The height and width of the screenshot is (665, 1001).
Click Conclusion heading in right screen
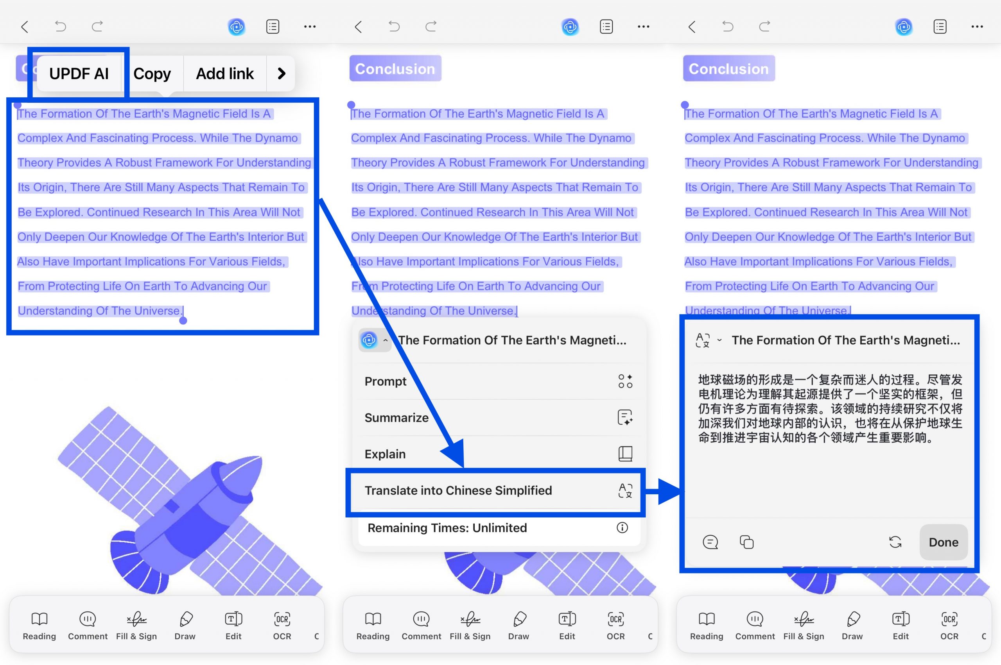tap(728, 68)
